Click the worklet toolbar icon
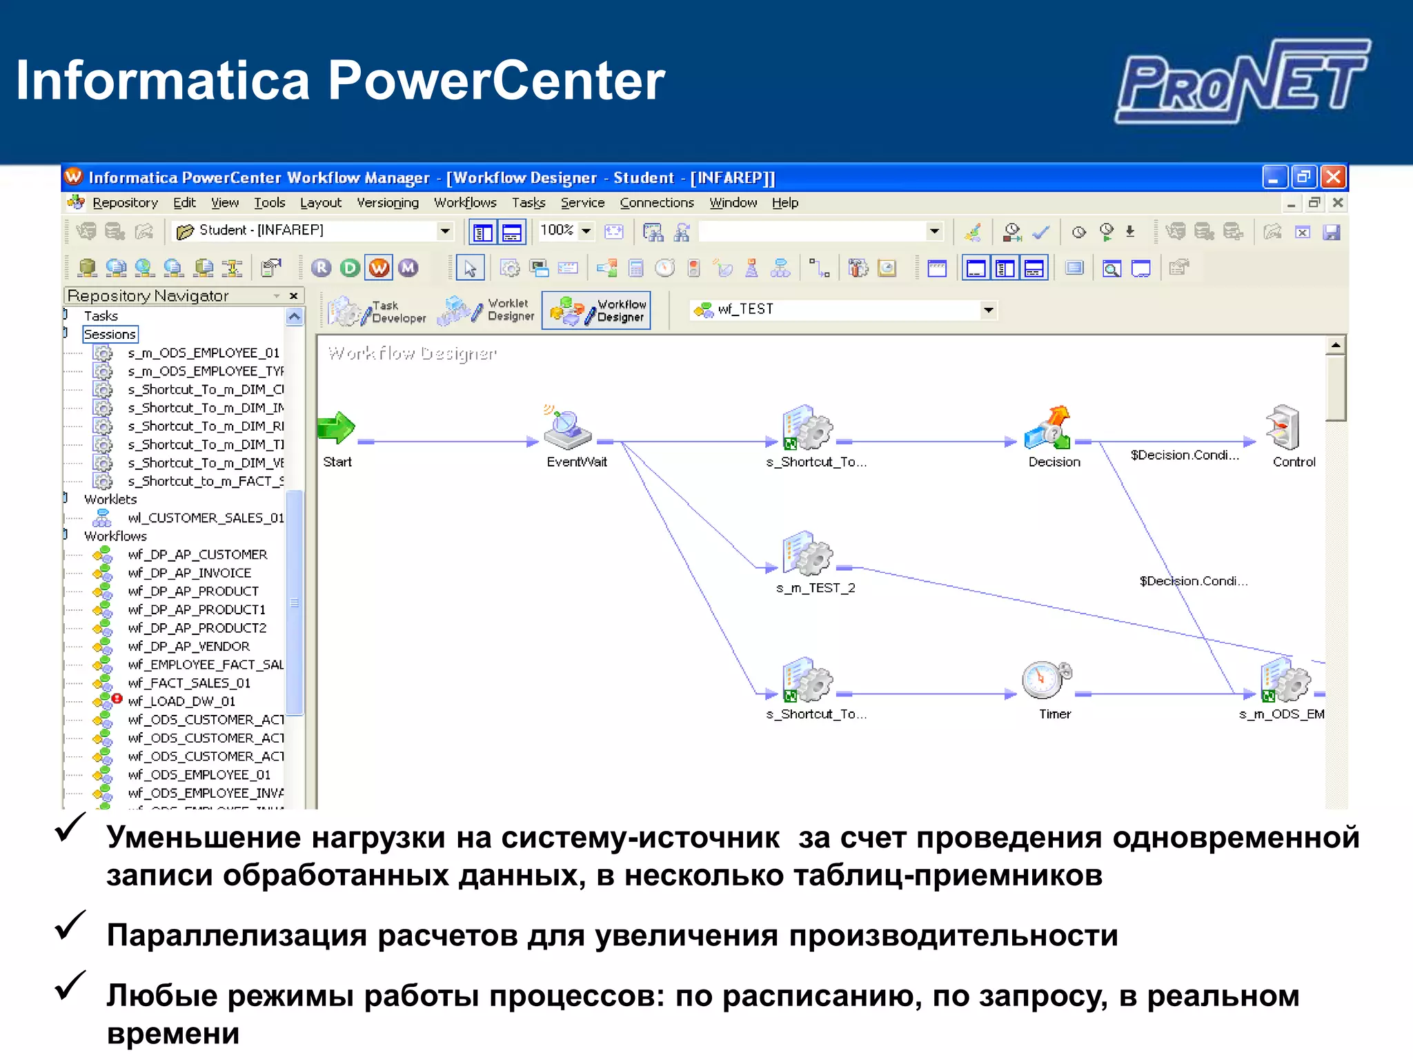This screenshot has width=1413, height=1060. [x=780, y=268]
